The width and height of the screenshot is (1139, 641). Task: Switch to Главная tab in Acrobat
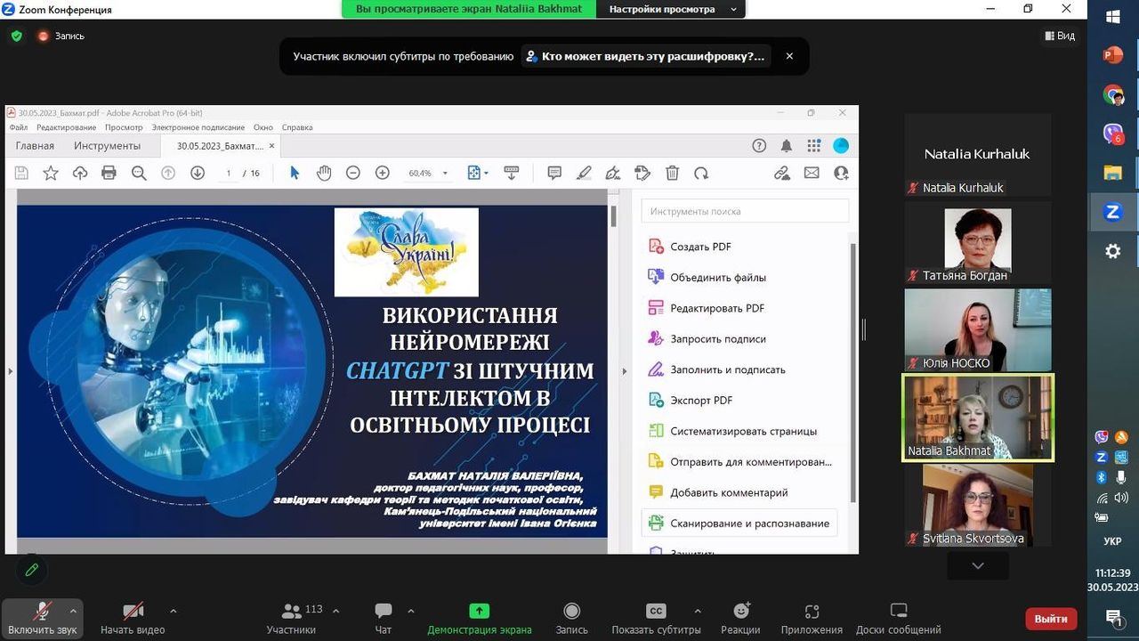(x=35, y=146)
